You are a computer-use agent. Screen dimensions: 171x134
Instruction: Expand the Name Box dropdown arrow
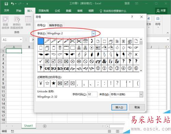21,40
